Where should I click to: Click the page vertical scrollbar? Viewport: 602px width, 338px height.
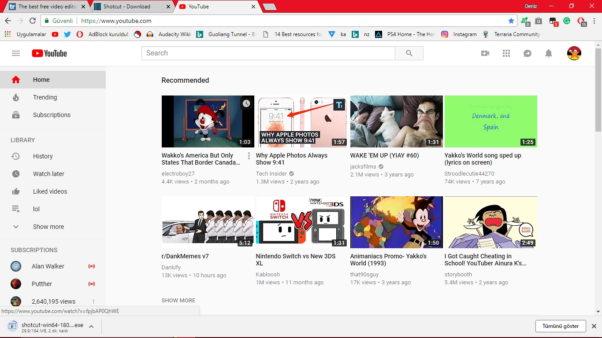point(598,89)
